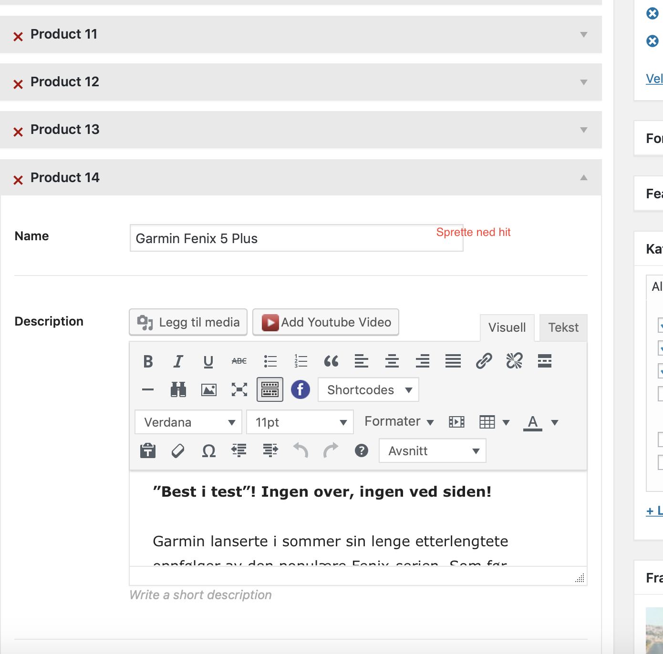Increase indent of paragraph
663x654 pixels.
pos(270,450)
